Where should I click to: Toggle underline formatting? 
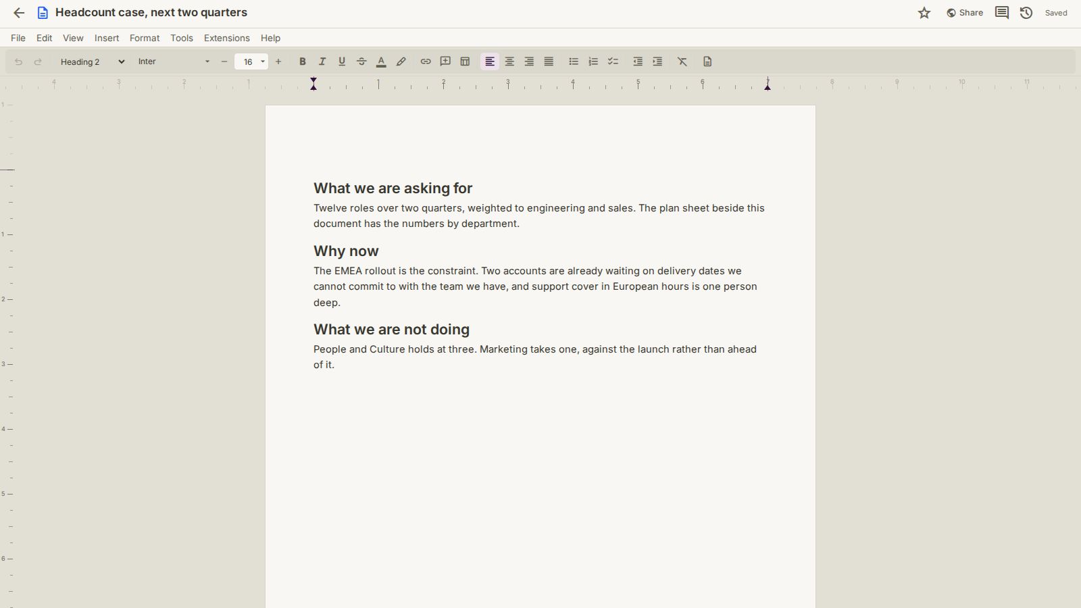coord(342,61)
